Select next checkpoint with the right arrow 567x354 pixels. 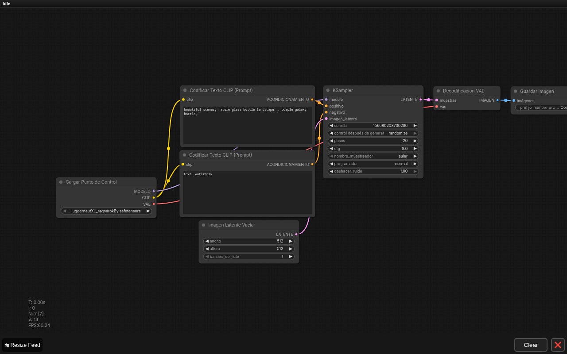pyautogui.click(x=148, y=211)
